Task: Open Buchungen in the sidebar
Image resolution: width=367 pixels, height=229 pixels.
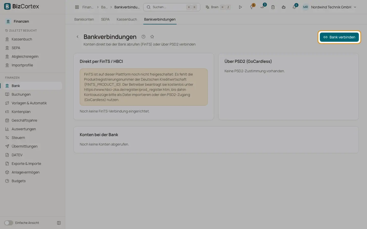Action: click(32, 94)
